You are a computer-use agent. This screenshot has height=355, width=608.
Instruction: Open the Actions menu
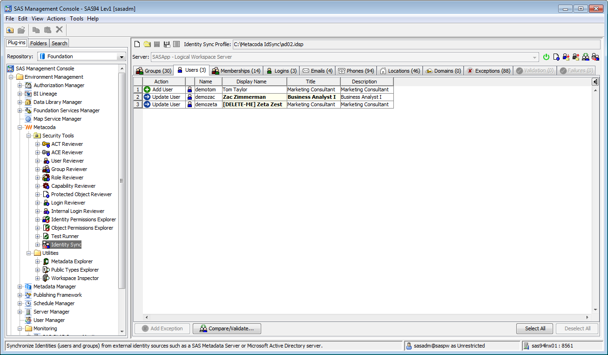coord(56,19)
